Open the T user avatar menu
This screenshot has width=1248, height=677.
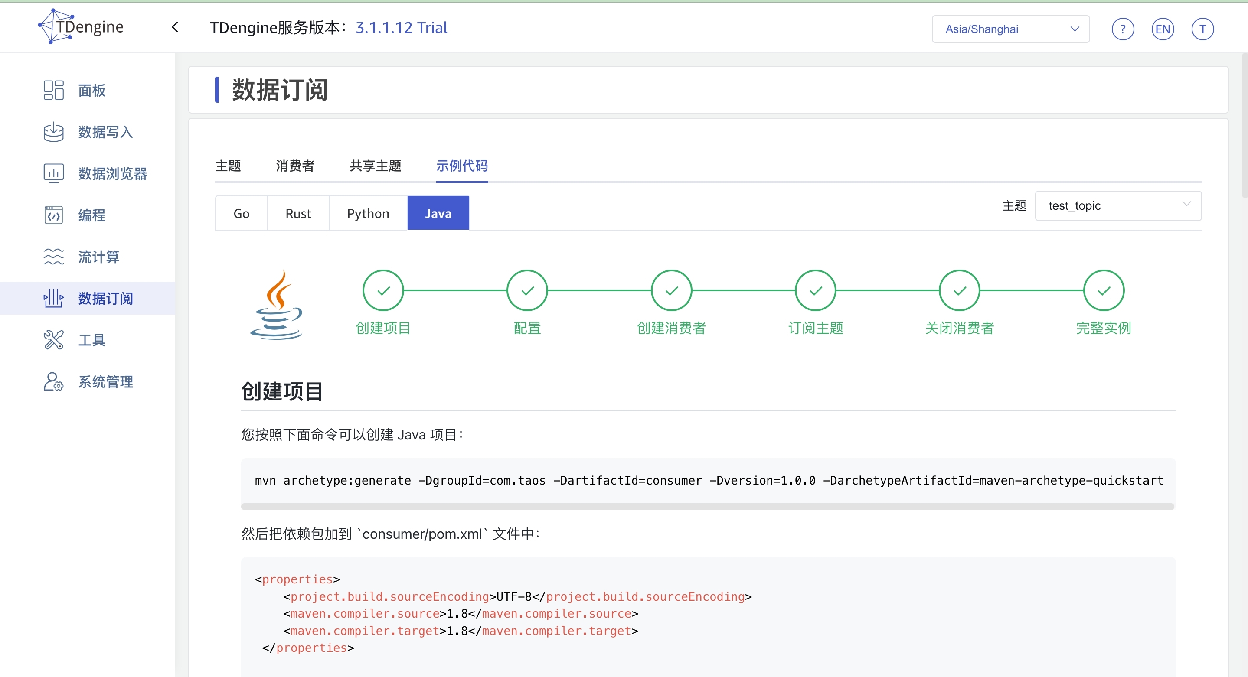[1202, 29]
